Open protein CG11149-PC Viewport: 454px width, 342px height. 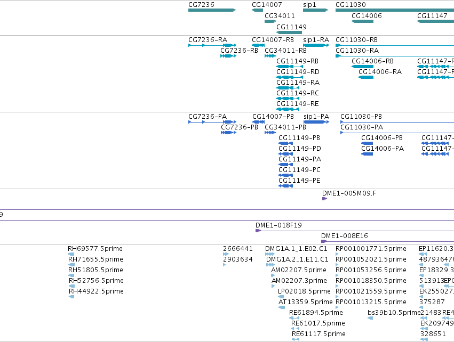pyautogui.click(x=285, y=175)
